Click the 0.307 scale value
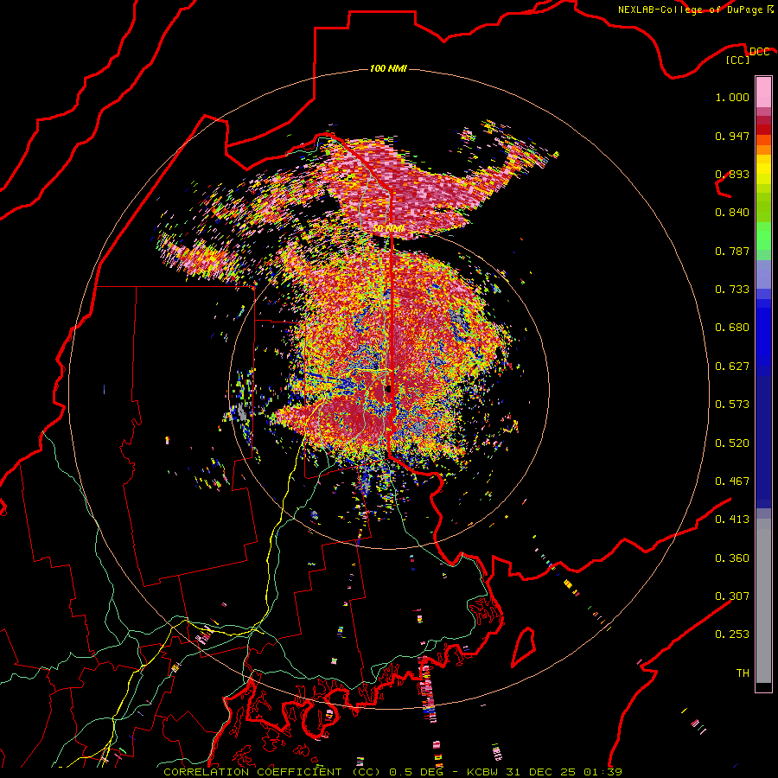The width and height of the screenshot is (778, 778). tap(732, 596)
